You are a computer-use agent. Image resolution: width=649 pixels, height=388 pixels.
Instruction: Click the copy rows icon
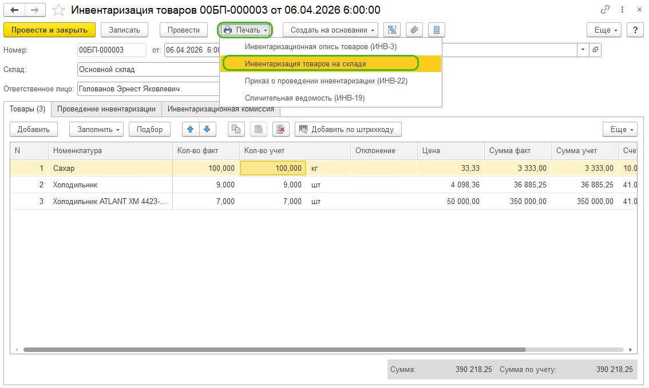[236, 129]
